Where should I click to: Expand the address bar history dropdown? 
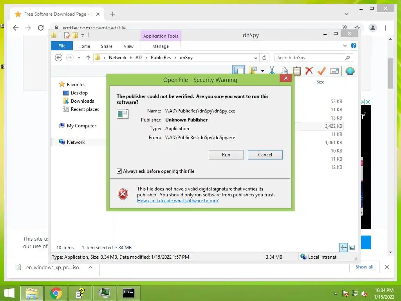pos(255,58)
